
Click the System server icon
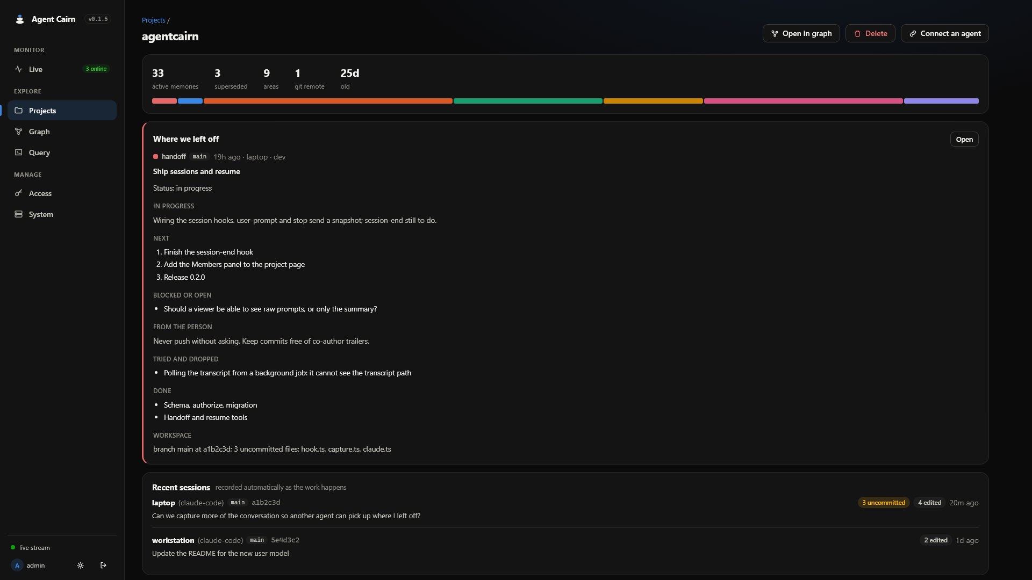[19, 214]
